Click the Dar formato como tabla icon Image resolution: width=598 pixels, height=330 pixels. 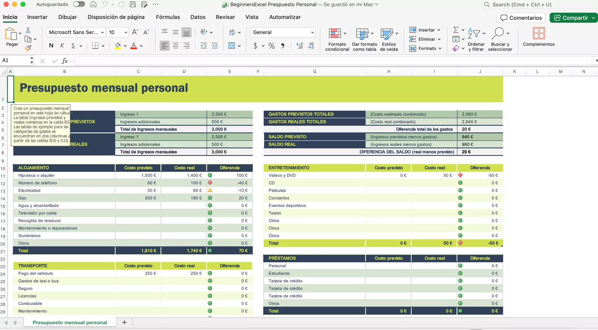pos(361,34)
